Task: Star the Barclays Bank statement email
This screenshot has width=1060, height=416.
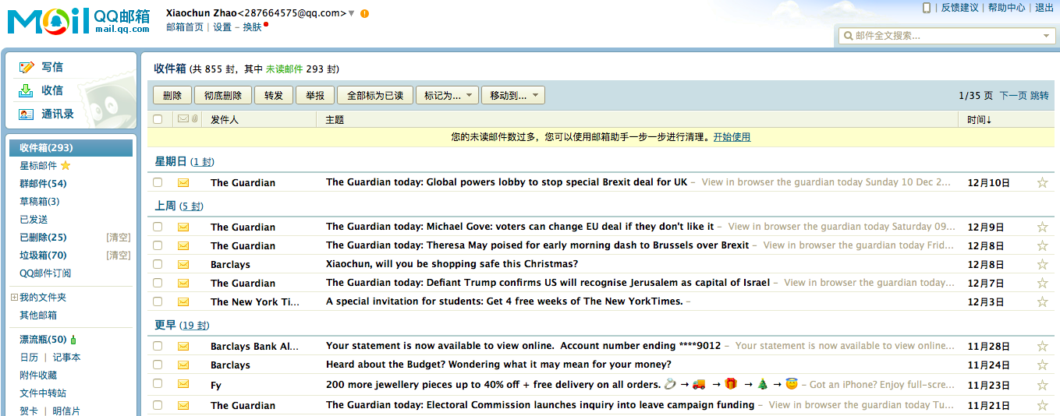Action: click(x=1042, y=346)
